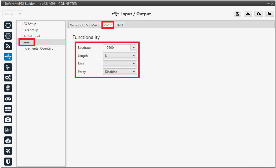Open the wireless signal feed icon in sidebar
The image size is (276, 168).
tap(8, 46)
